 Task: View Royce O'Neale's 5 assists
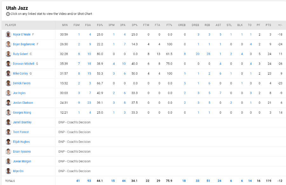pyautogui.click(x=220, y=34)
